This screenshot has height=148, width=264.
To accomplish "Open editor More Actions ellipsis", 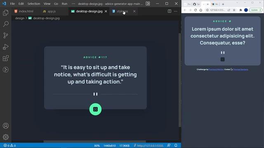I will (x=176, y=11).
